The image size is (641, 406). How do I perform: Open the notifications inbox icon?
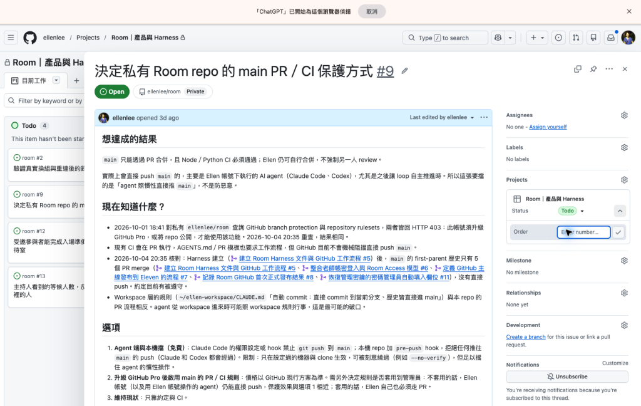(x=611, y=38)
